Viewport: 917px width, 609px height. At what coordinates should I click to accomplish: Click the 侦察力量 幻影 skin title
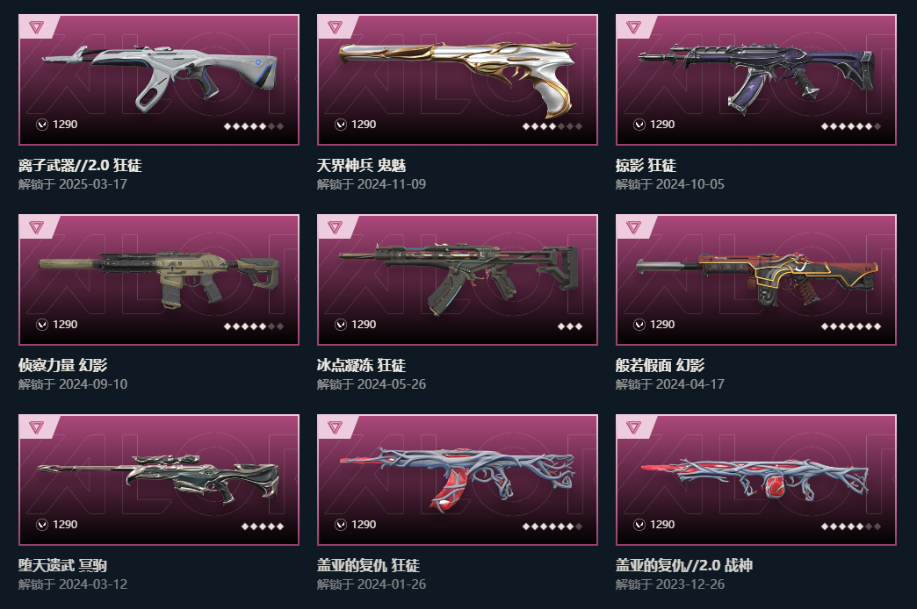pyautogui.click(x=62, y=365)
